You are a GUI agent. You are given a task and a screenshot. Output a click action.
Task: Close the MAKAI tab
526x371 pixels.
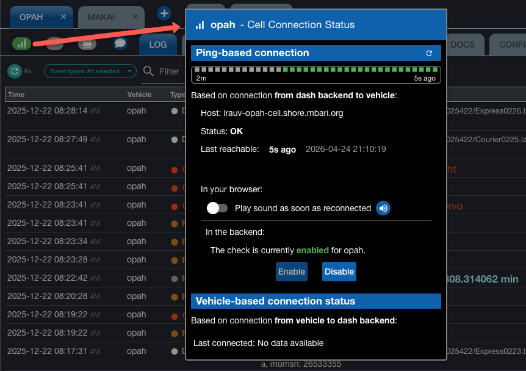tap(133, 17)
